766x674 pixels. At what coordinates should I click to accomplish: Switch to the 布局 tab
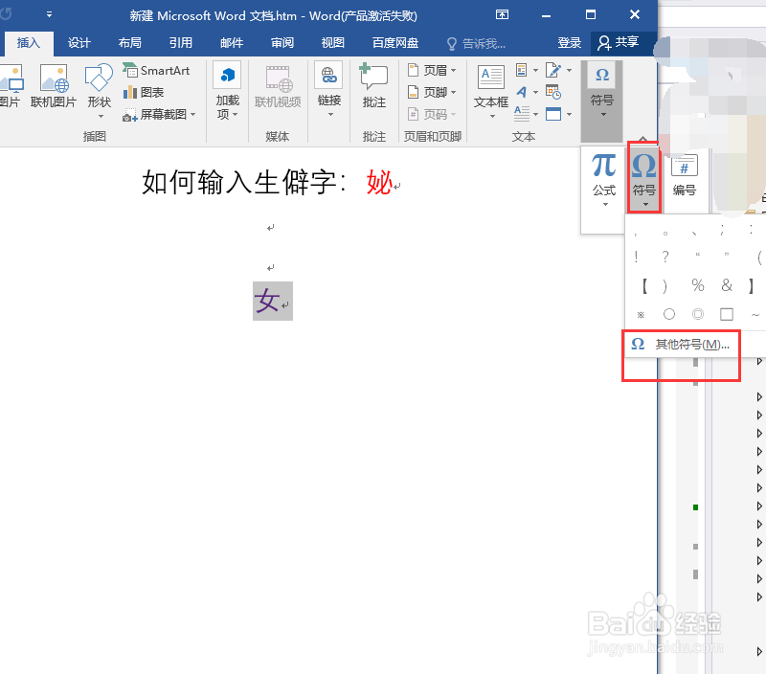(x=130, y=43)
